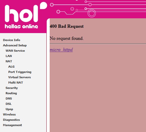146x132 pixels.
Task: Open the Diagnostics section
Action: tap(12, 120)
